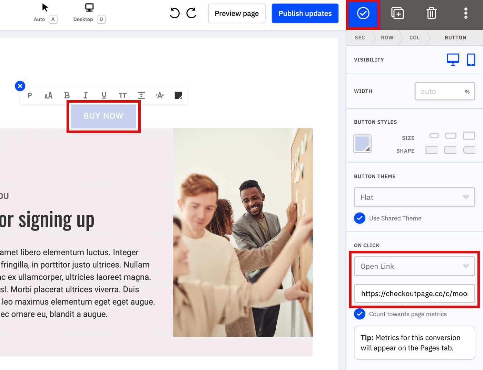
Task: Go to COL breadcrumb
Action: tap(414, 38)
